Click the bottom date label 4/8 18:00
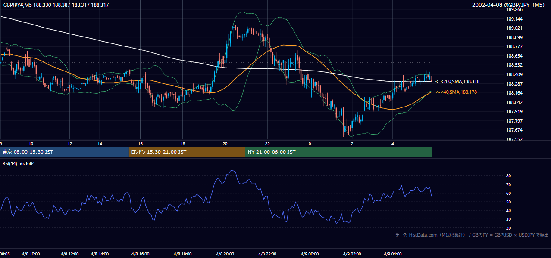Viewport: 551px width, 258px height. (182, 254)
